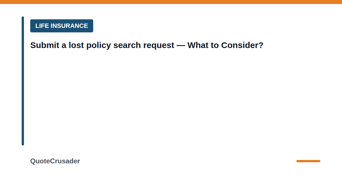Click the LIFE INSURANCE category badge
The height and width of the screenshot is (179, 342).
62,26
